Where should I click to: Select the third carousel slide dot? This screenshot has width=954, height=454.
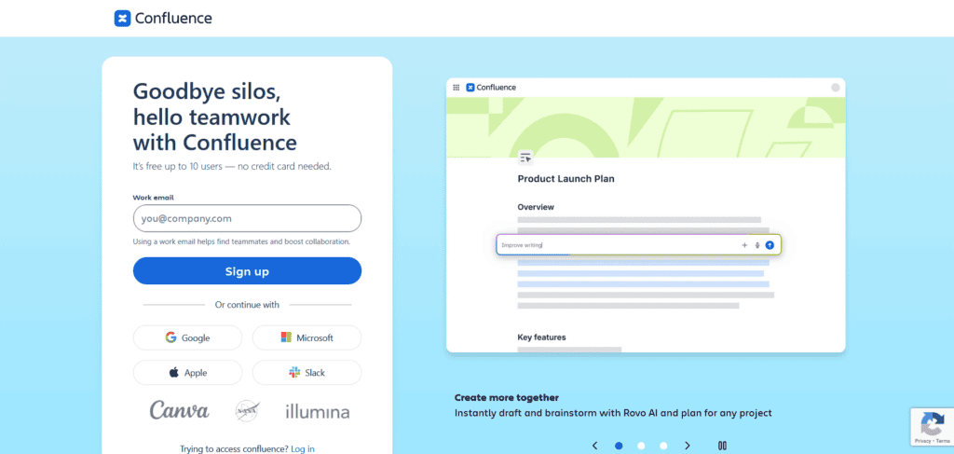663,446
